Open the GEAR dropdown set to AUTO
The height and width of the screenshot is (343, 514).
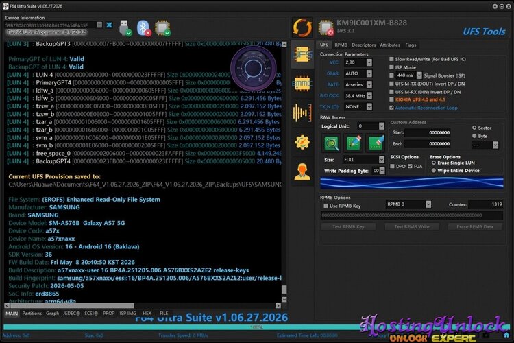(369, 73)
